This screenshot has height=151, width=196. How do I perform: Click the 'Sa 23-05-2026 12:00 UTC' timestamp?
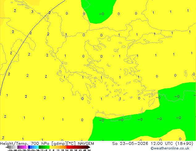pyautogui.click(x=143, y=144)
